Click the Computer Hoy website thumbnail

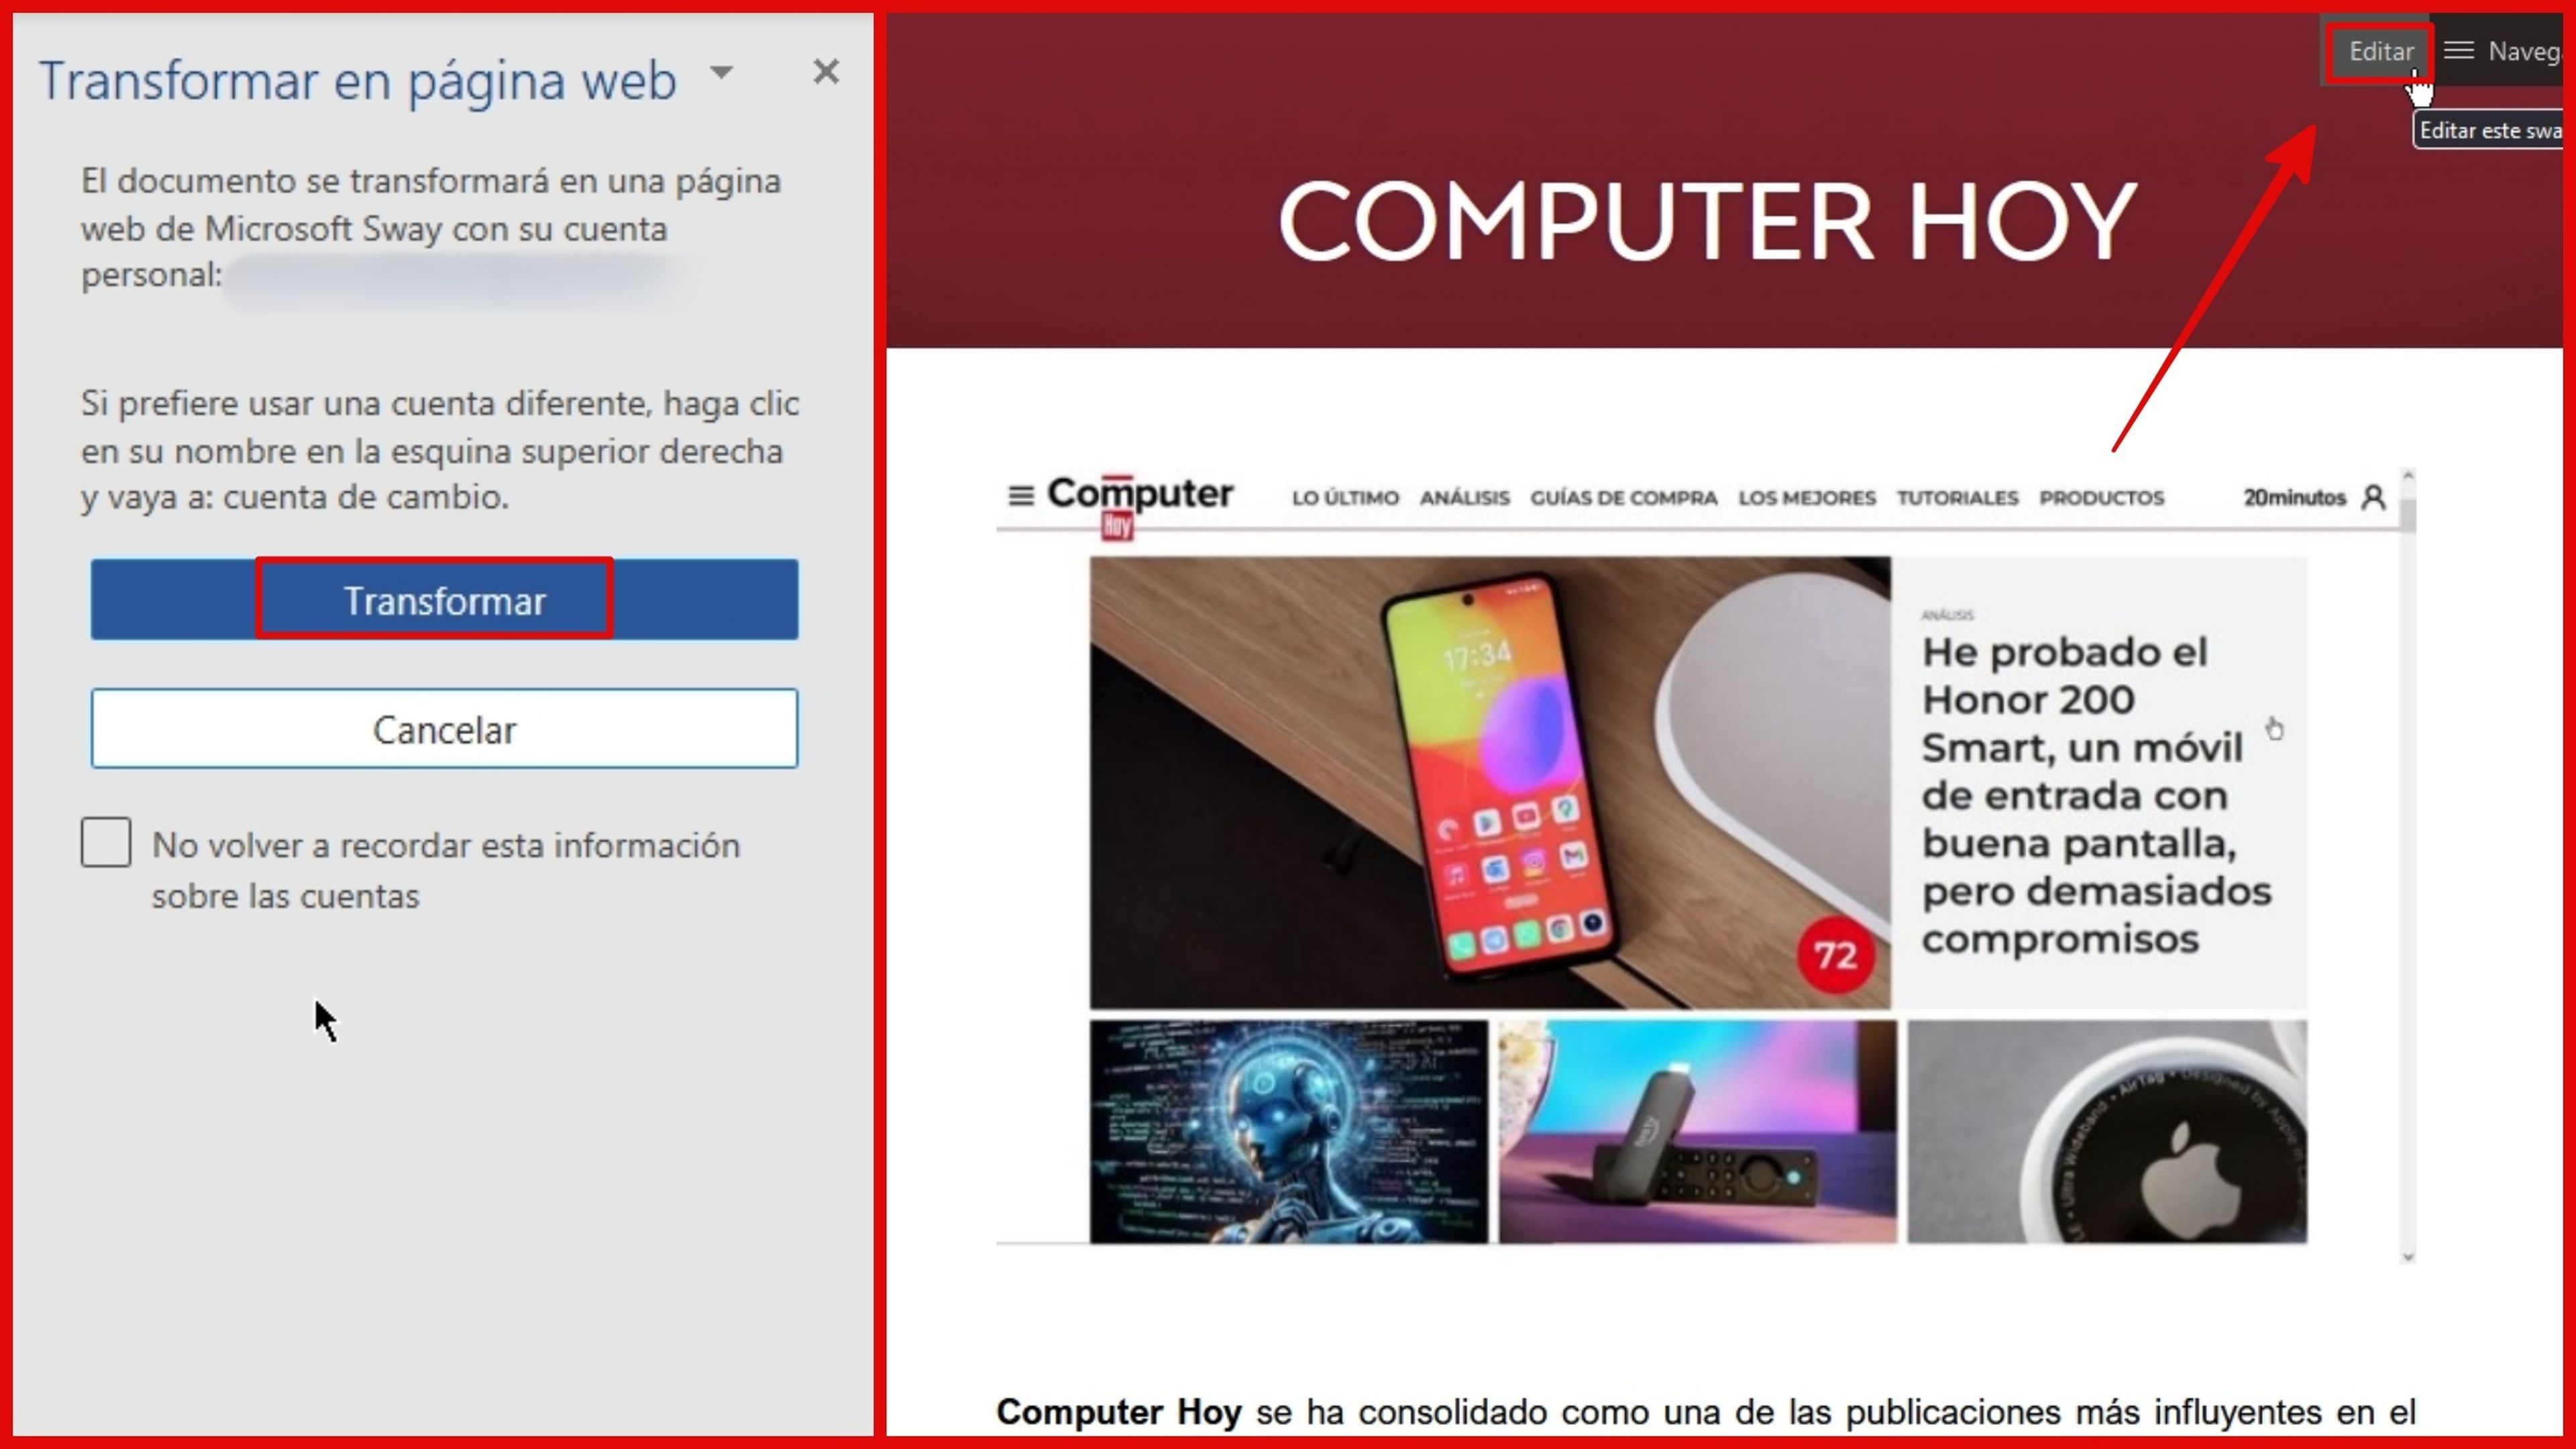coord(1699,867)
